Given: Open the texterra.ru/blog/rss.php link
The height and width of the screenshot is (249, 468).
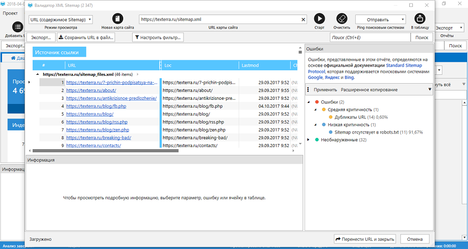Looking at the screenshot, I should [x=97, y=122].
